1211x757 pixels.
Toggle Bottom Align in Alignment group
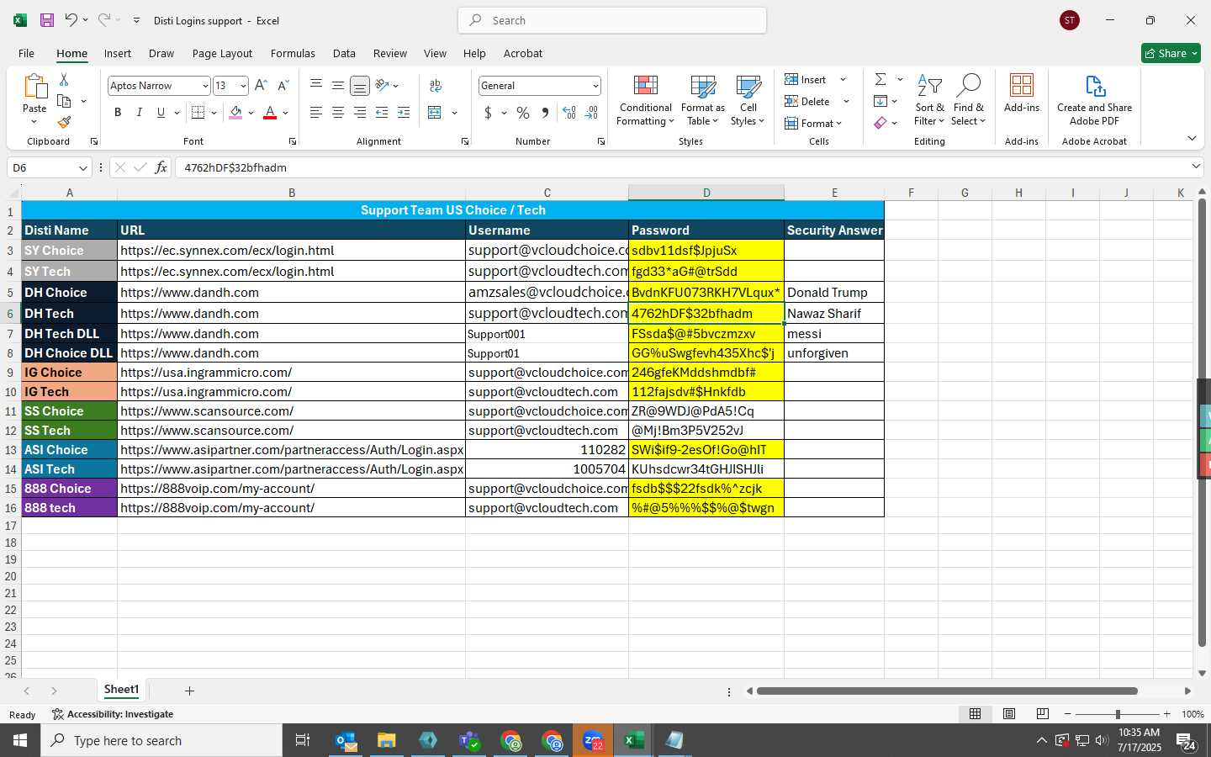(x=360, y=86)
